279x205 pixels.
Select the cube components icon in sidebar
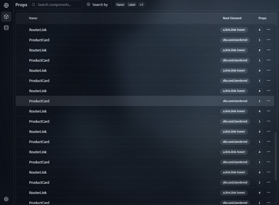[6, 17]
